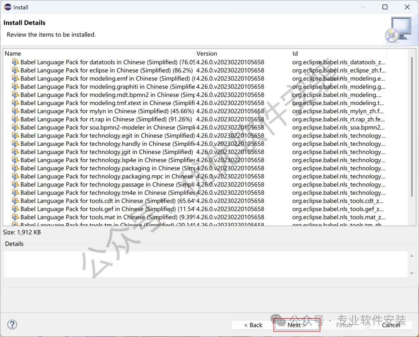Screen dimensions: 419x337
Task: Click the technology.lsp4e pack icon
Action: click(x=16, y=160)
